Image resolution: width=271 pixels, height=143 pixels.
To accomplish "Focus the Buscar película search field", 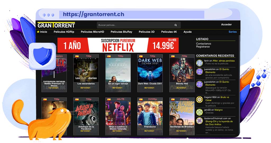I will pyautogui.click(x=139, y=25).
